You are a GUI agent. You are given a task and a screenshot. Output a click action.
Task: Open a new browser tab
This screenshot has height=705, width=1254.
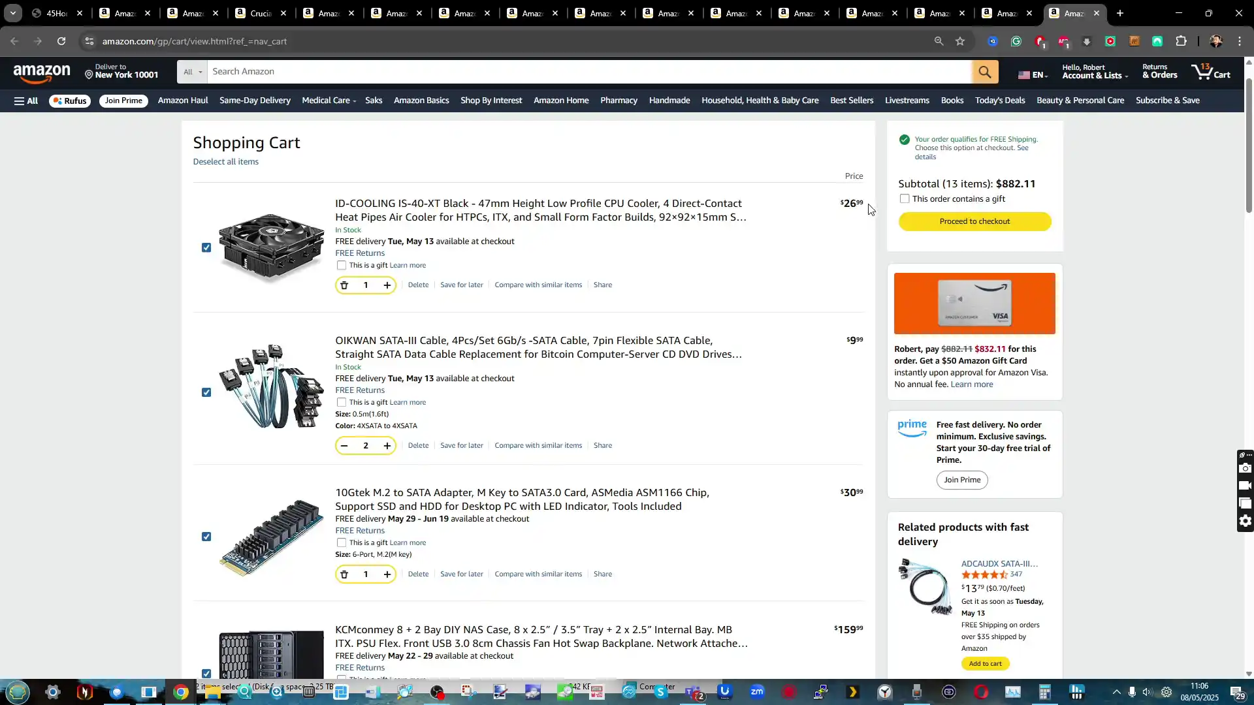(1120, 13)
